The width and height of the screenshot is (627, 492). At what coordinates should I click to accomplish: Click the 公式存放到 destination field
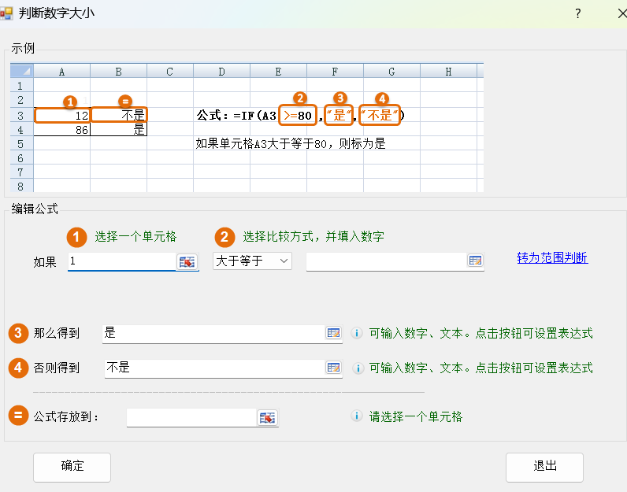coord(191,417)
